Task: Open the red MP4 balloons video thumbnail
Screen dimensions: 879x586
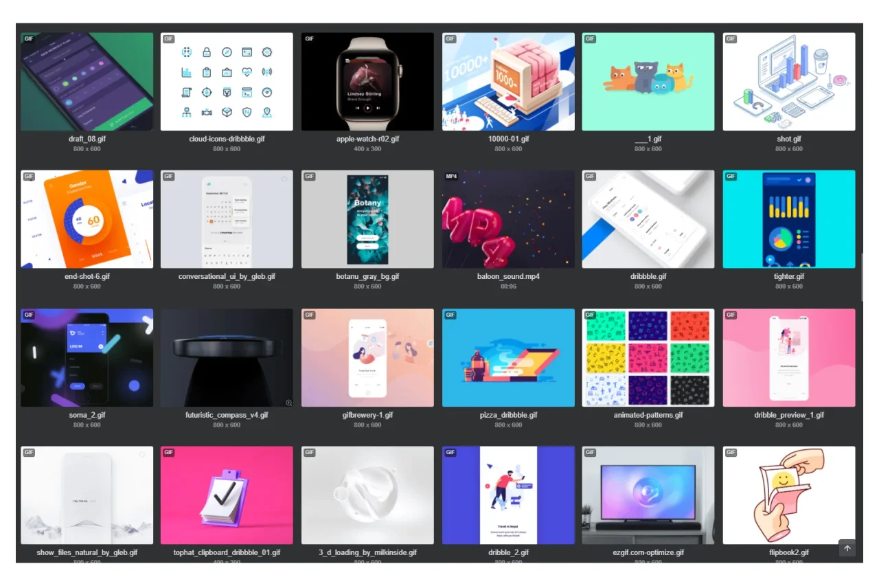Action: [508, 219]
